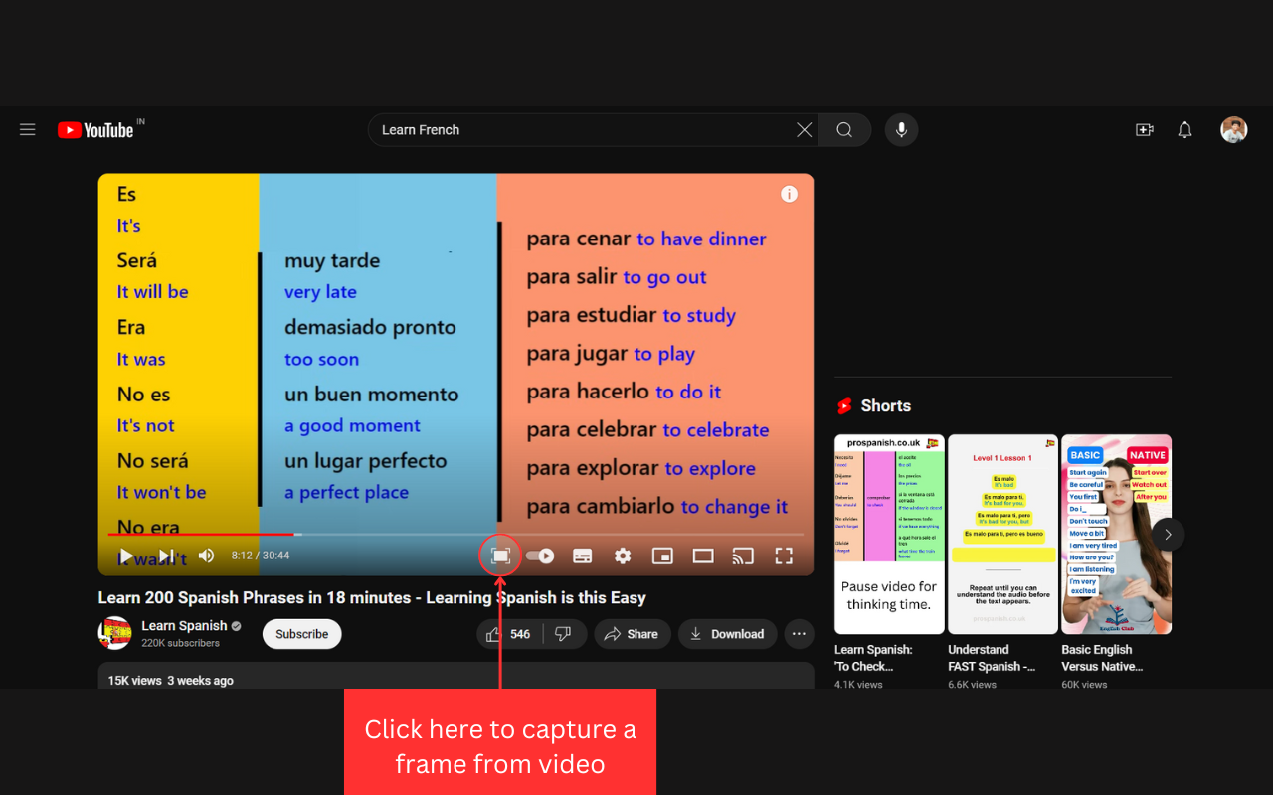Open the playback settings gear
This screenshot has width=1273, height=795.
point(622,555)
